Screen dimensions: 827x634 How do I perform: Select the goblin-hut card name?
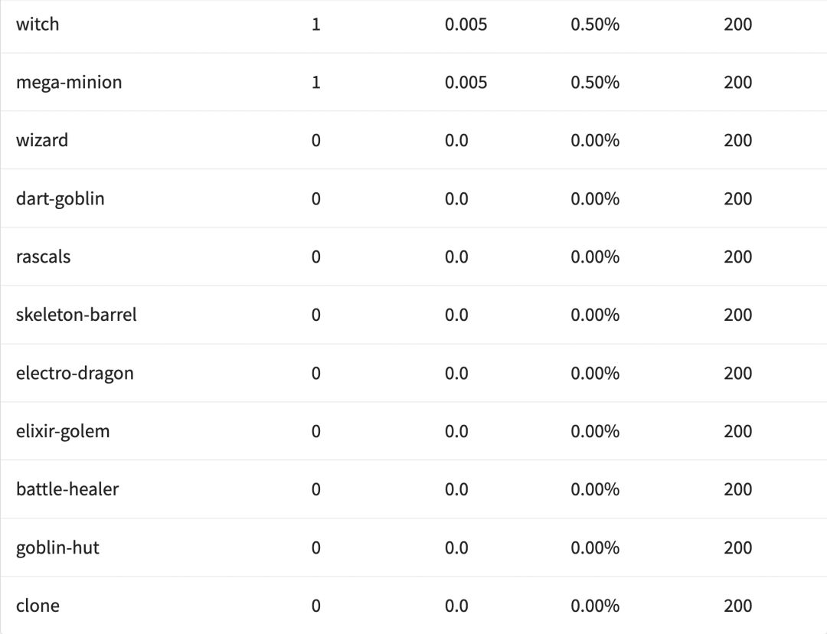(57, 548)
